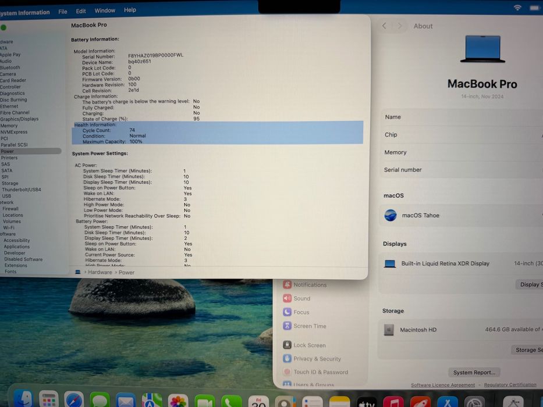Open the Edit menu
This screenshot has width=543, height=407.
click(x=81, y=11)
